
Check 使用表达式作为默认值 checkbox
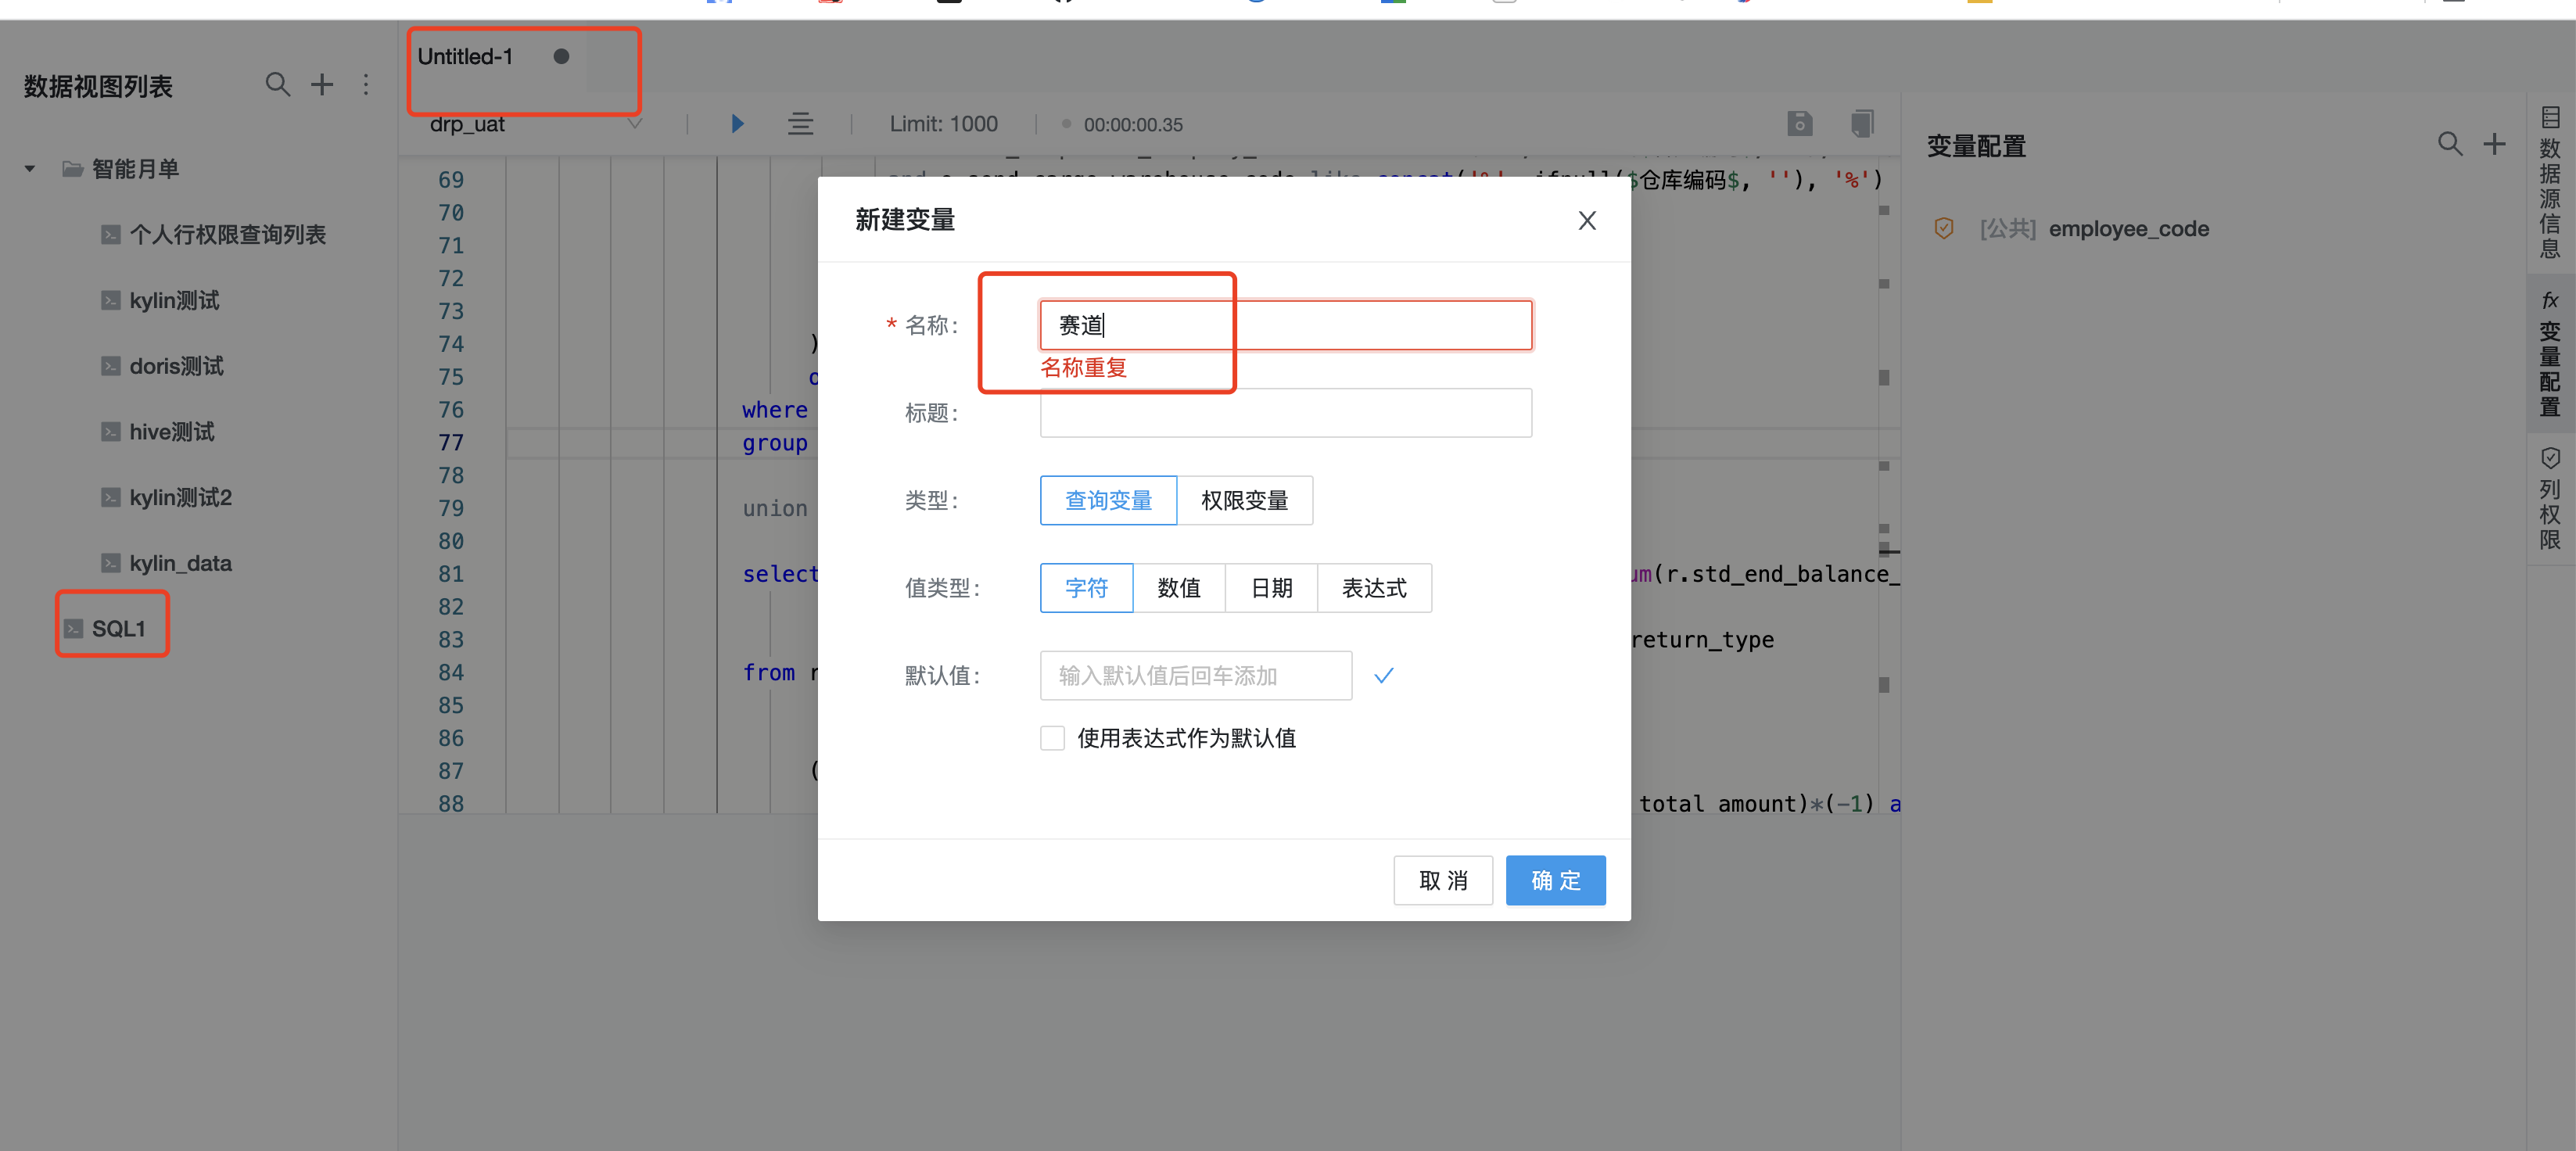point(1052,737)
